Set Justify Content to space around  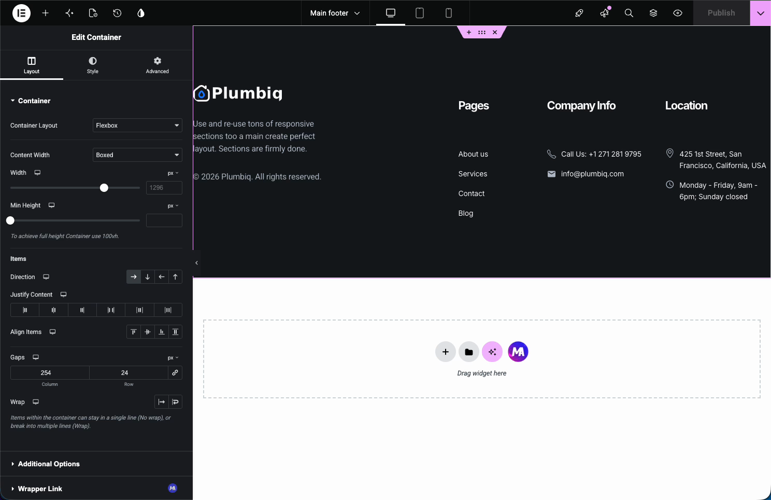point(139,310)
